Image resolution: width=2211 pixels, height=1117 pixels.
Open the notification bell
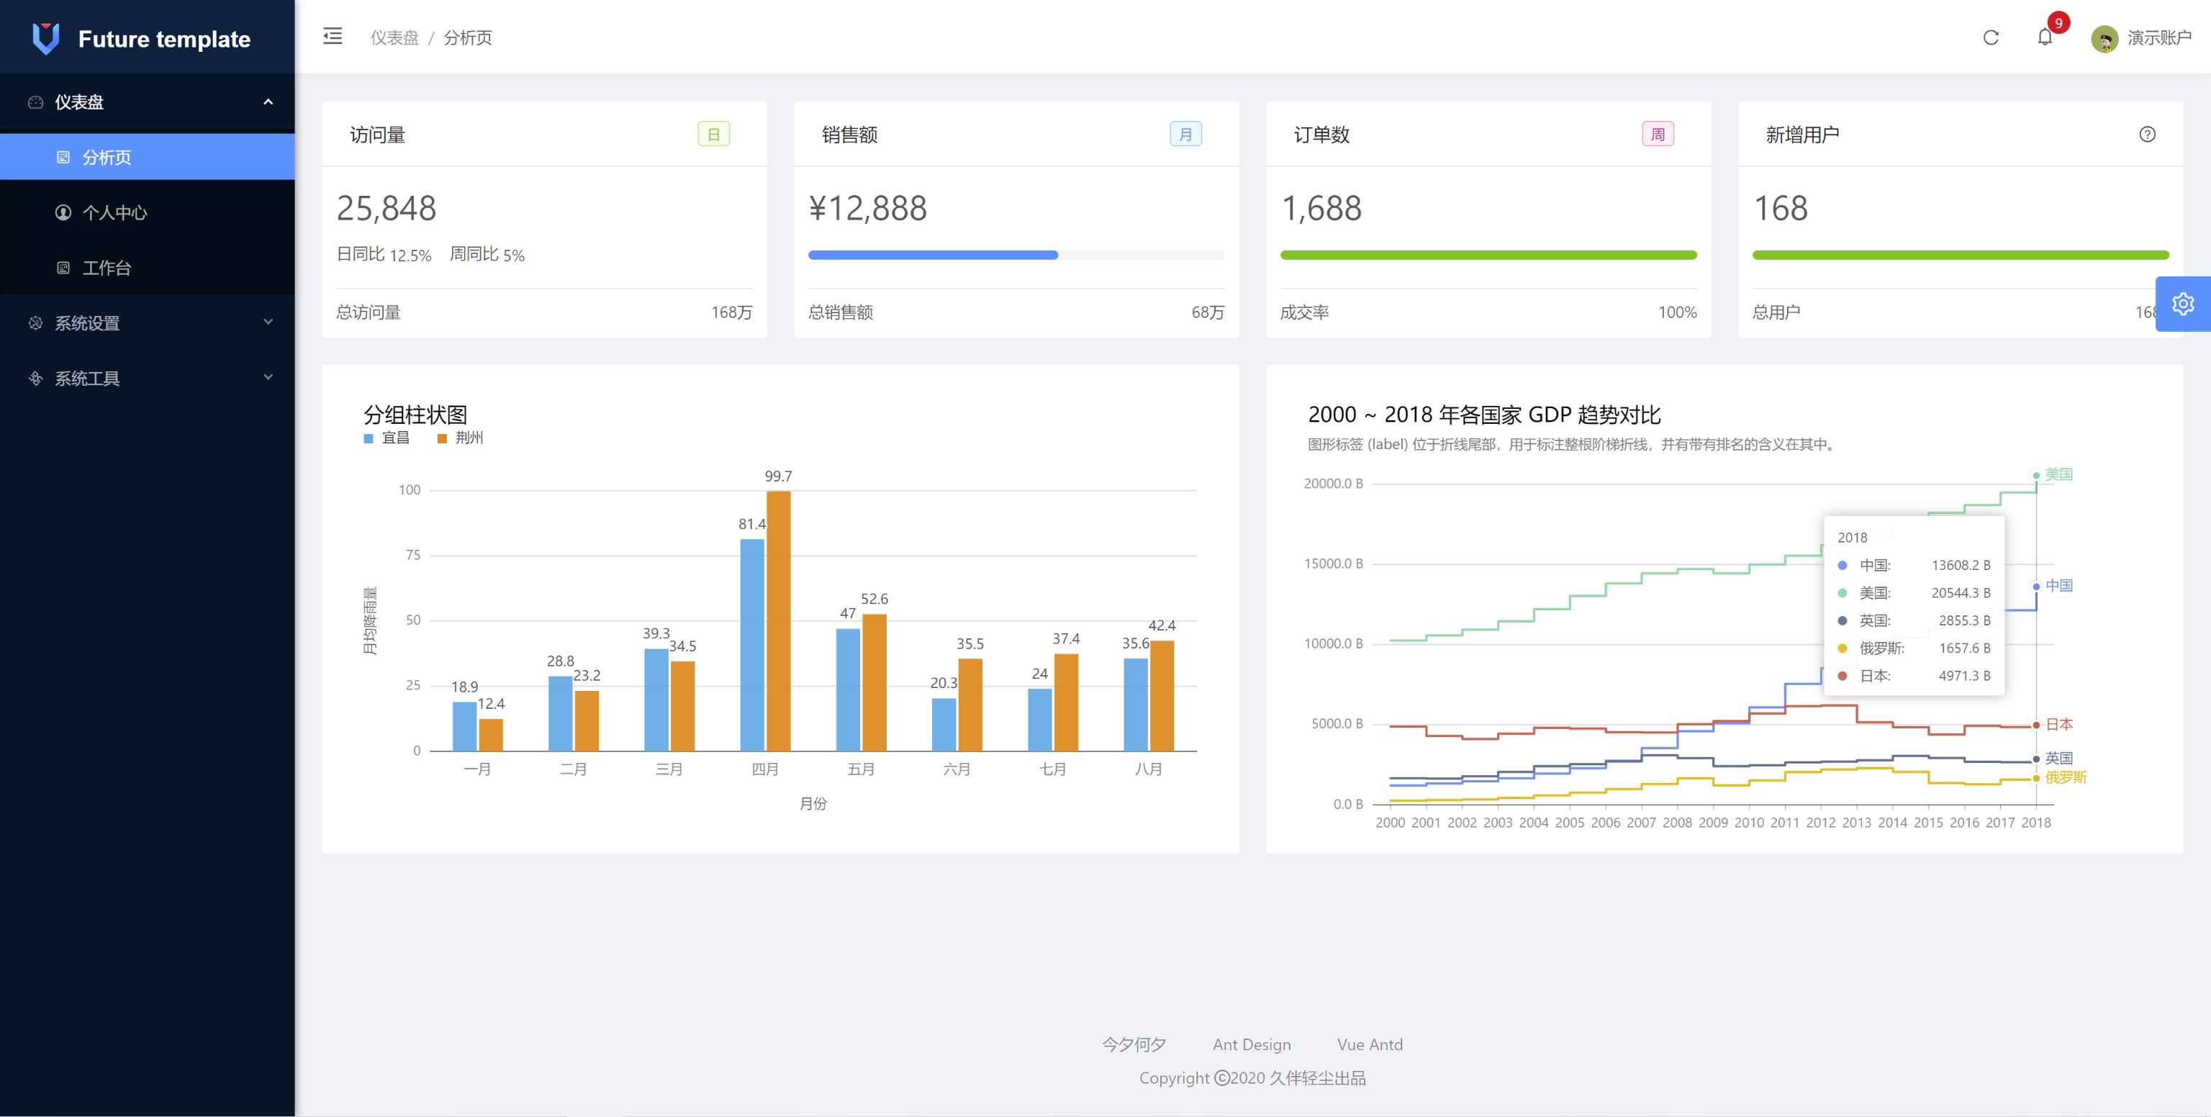tap(2045, 37)
